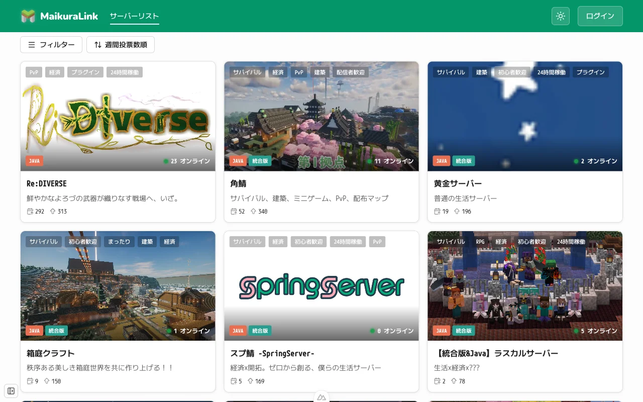This screenshot has height=402, width=643.
Task: Toggle the light/dark theme sun button
Action: point(561,16)
